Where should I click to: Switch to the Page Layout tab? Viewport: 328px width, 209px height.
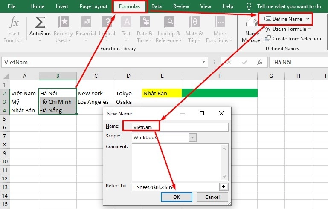(93, 6)
